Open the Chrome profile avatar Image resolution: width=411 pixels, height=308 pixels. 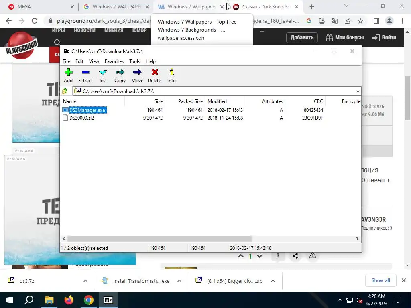click(389, 21)
